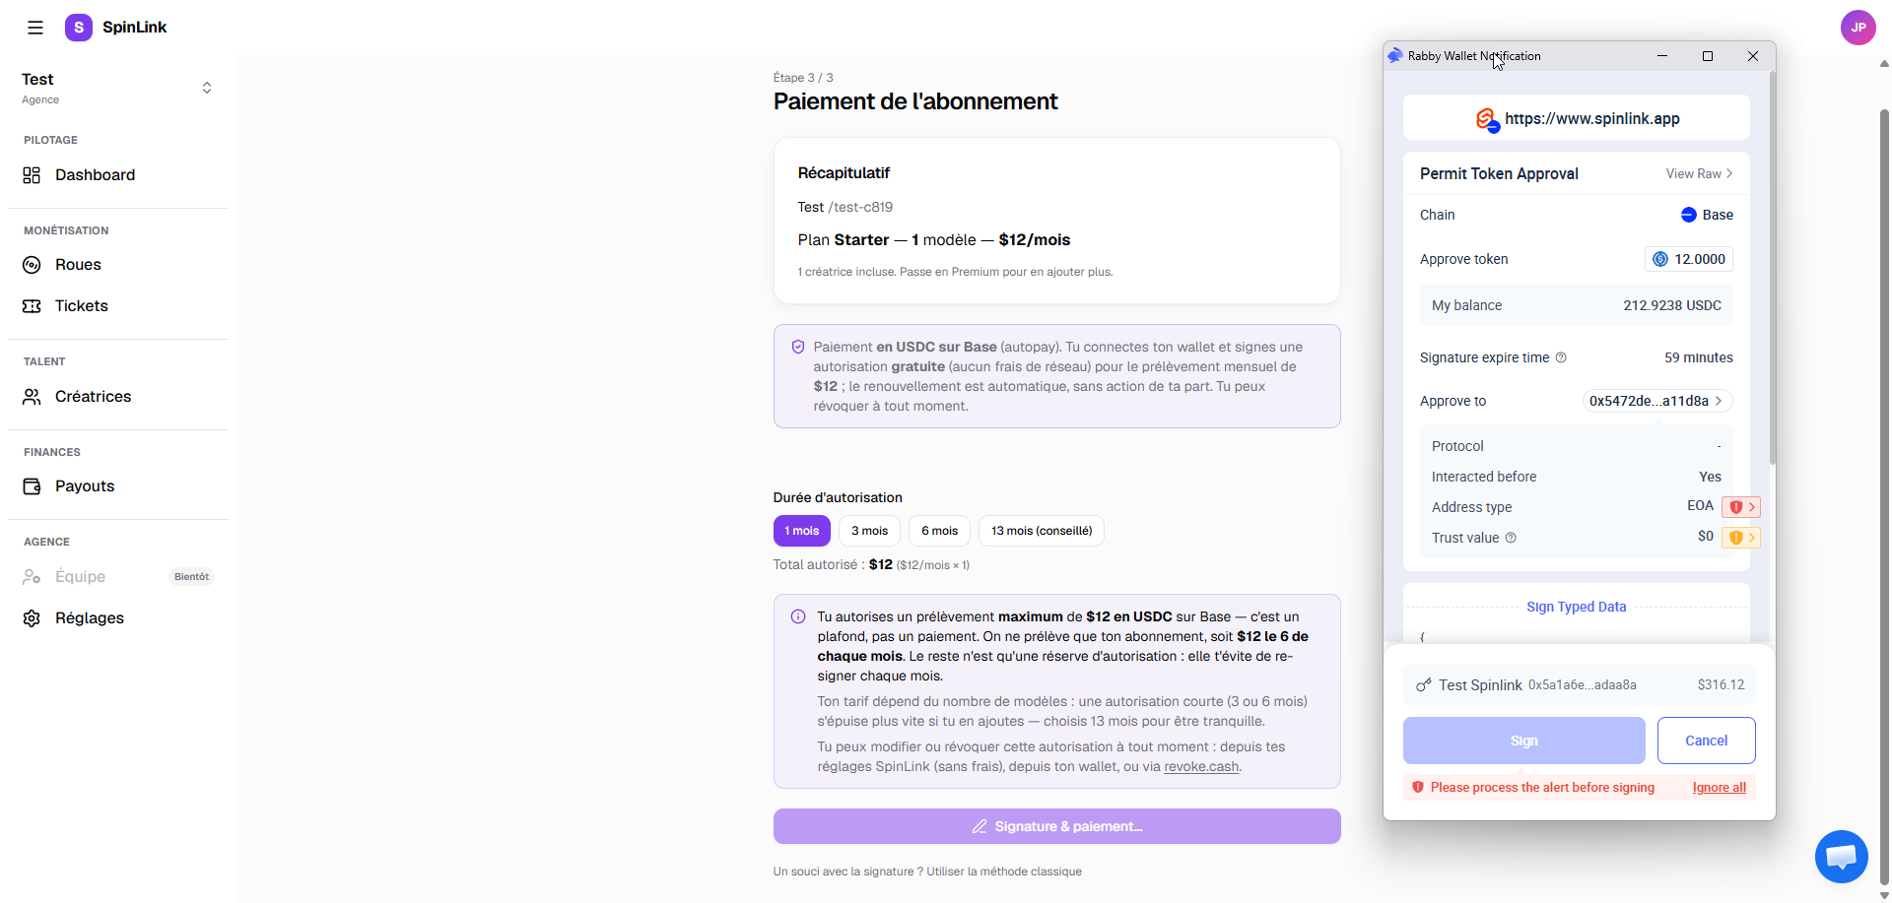Image resolution: width=1892 pixels, height=903 pixels.
Task: Click Utiliser la méthode classique link
Action: (1003, 871)
